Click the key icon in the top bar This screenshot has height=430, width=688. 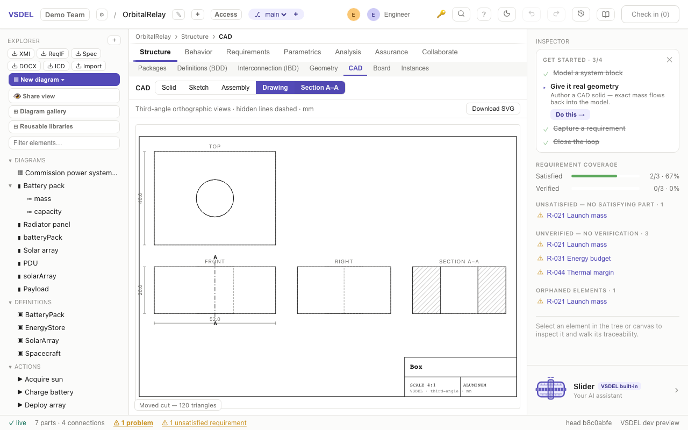coord(441,15)
